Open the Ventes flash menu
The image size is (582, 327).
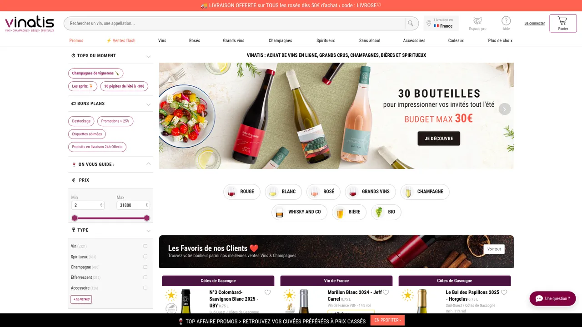click(121, 40)
